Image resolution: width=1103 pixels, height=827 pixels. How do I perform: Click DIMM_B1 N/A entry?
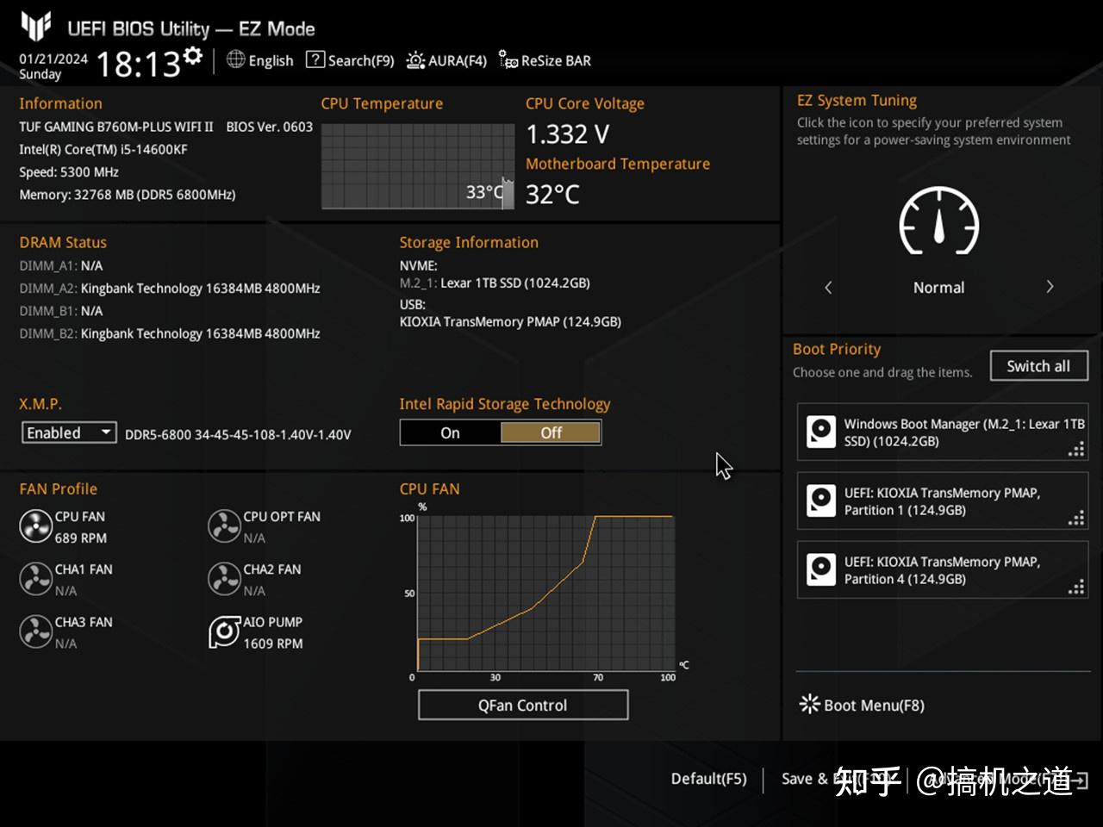61,311
